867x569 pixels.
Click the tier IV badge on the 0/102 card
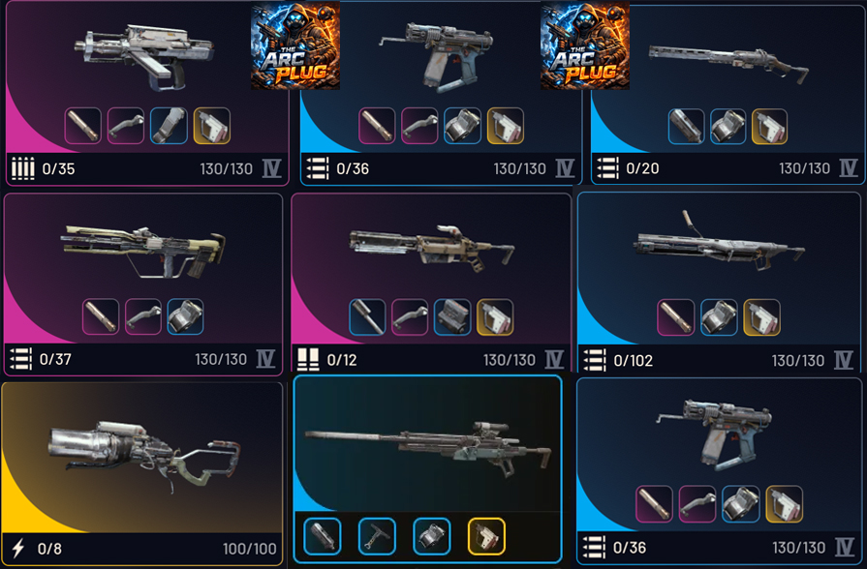click(x=843, y=360)
